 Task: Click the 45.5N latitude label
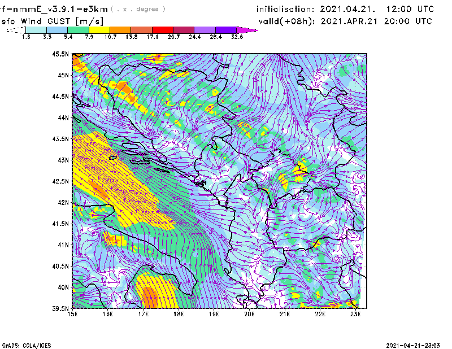(x=60, y=54)
